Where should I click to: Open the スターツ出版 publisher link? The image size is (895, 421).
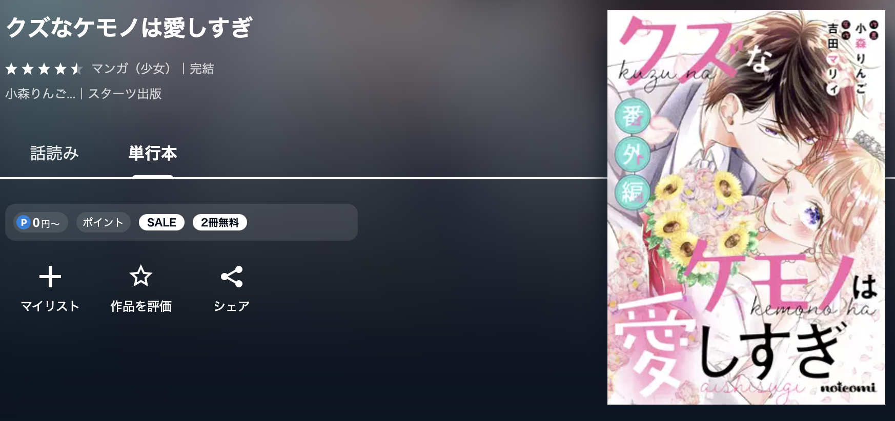click(125, 94)
